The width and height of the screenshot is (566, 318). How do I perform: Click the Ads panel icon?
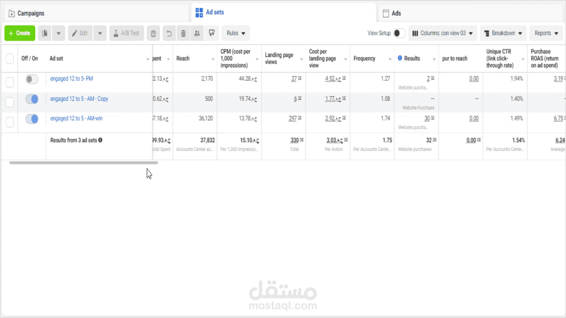(385, 13)
